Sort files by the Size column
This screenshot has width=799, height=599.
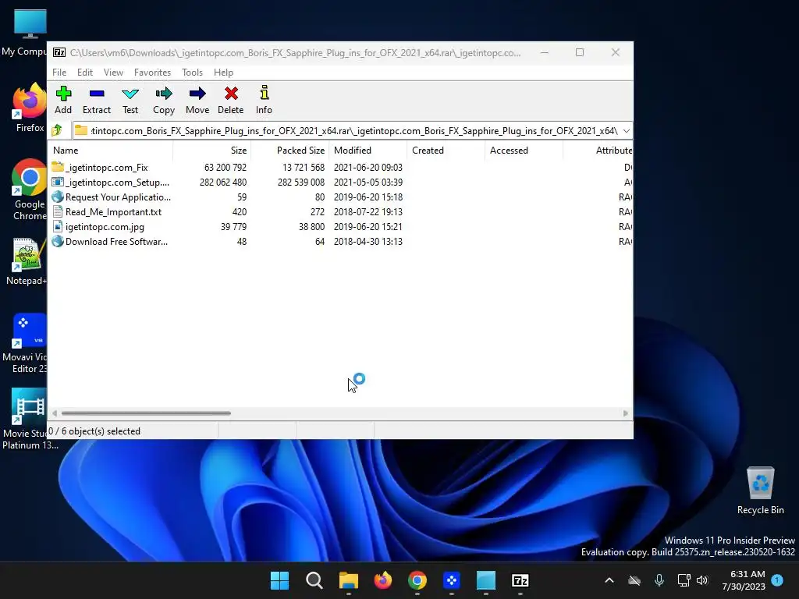pyautogui.click(x=212, y=151)
